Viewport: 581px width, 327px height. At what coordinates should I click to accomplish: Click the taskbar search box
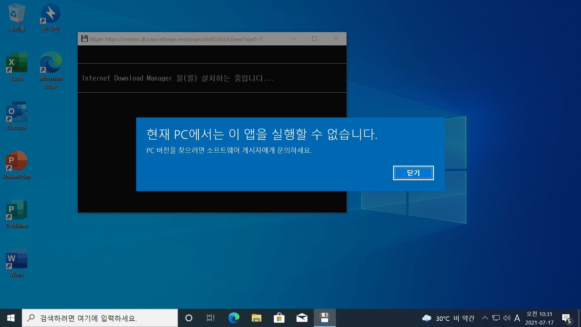[100, 318]
